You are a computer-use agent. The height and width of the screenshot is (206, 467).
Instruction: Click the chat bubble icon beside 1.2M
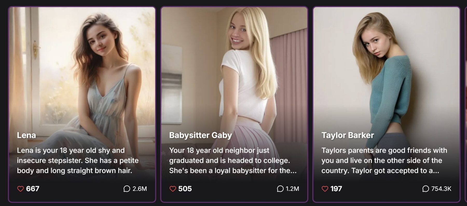pos(280,189)
